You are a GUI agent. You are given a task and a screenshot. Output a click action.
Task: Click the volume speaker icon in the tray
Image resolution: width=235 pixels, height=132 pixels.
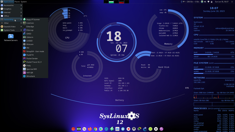coord(205,2)
